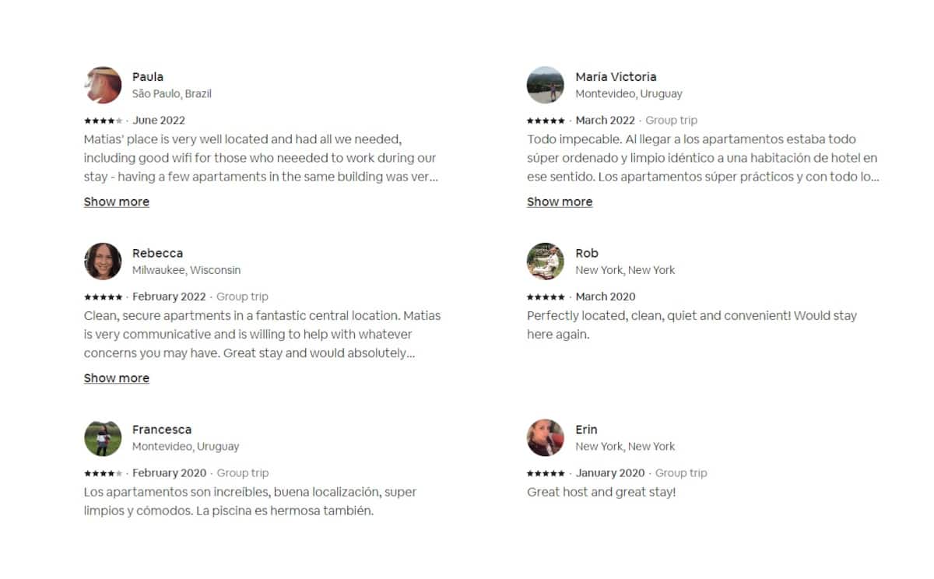Open Francesca's profile photo
Viewport: 934px width, 579px height.
(x=103, y=438)
